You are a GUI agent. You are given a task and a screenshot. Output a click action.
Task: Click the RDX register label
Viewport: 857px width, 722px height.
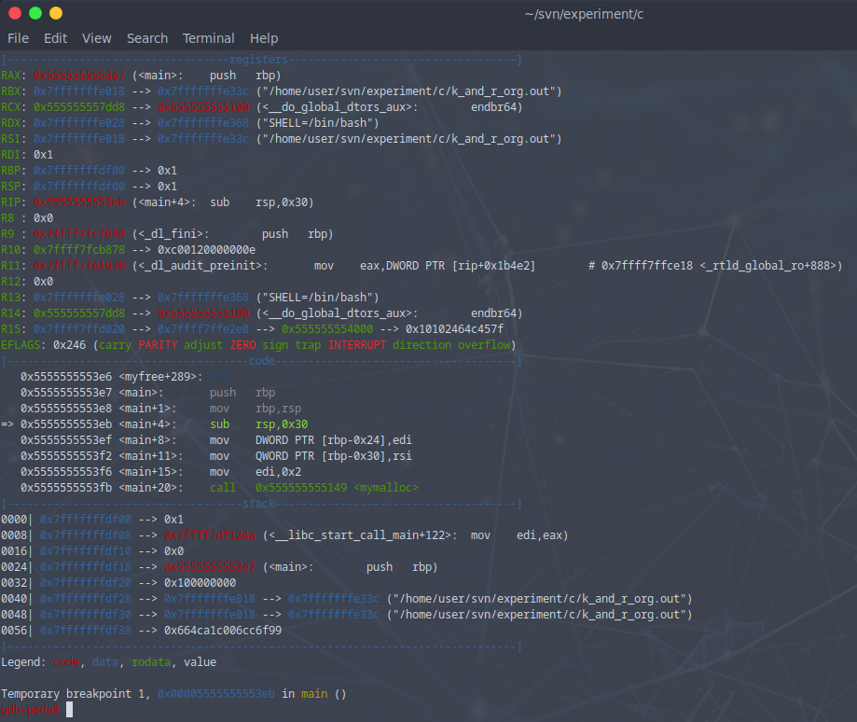pos(11,123)
